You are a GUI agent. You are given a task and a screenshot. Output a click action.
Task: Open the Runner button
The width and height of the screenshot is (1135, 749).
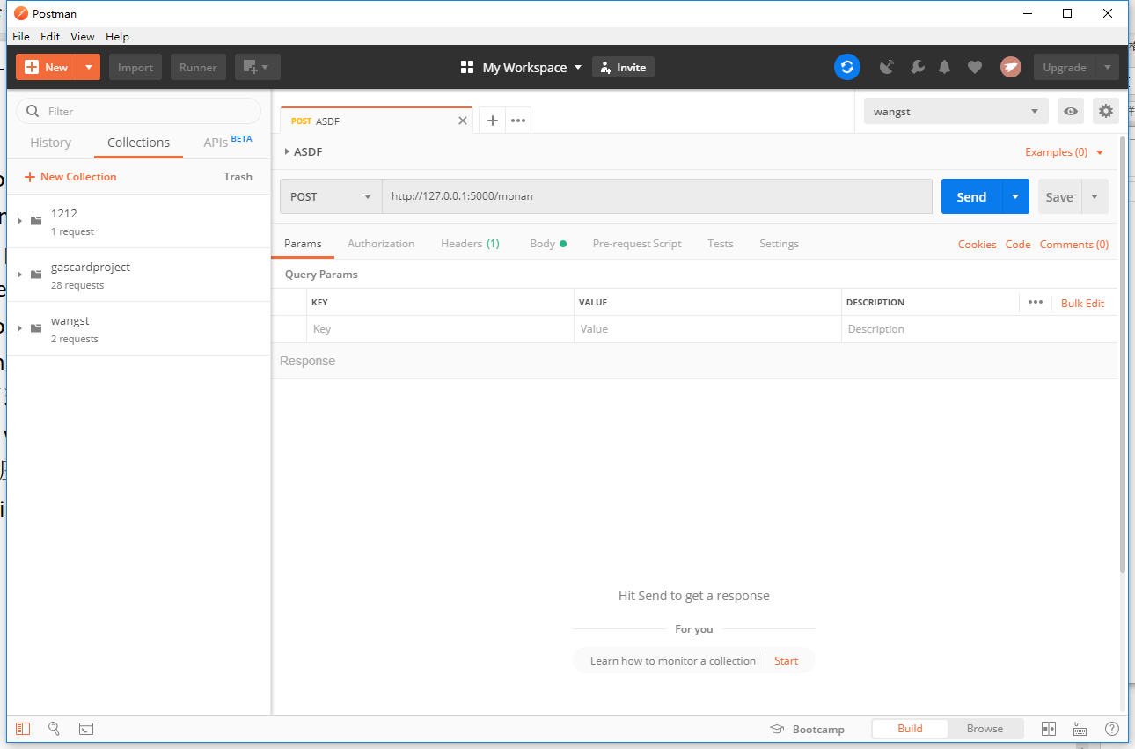pos(198,67)
